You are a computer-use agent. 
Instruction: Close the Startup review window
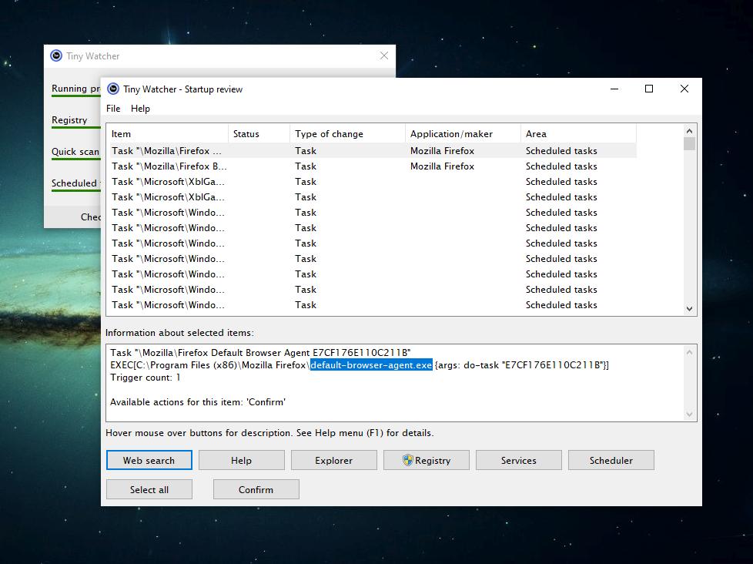684,89
